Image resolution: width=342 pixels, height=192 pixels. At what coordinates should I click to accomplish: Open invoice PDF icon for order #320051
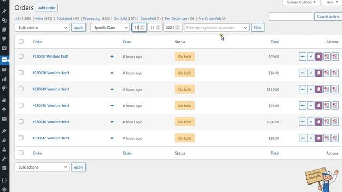tap(327, 57)
